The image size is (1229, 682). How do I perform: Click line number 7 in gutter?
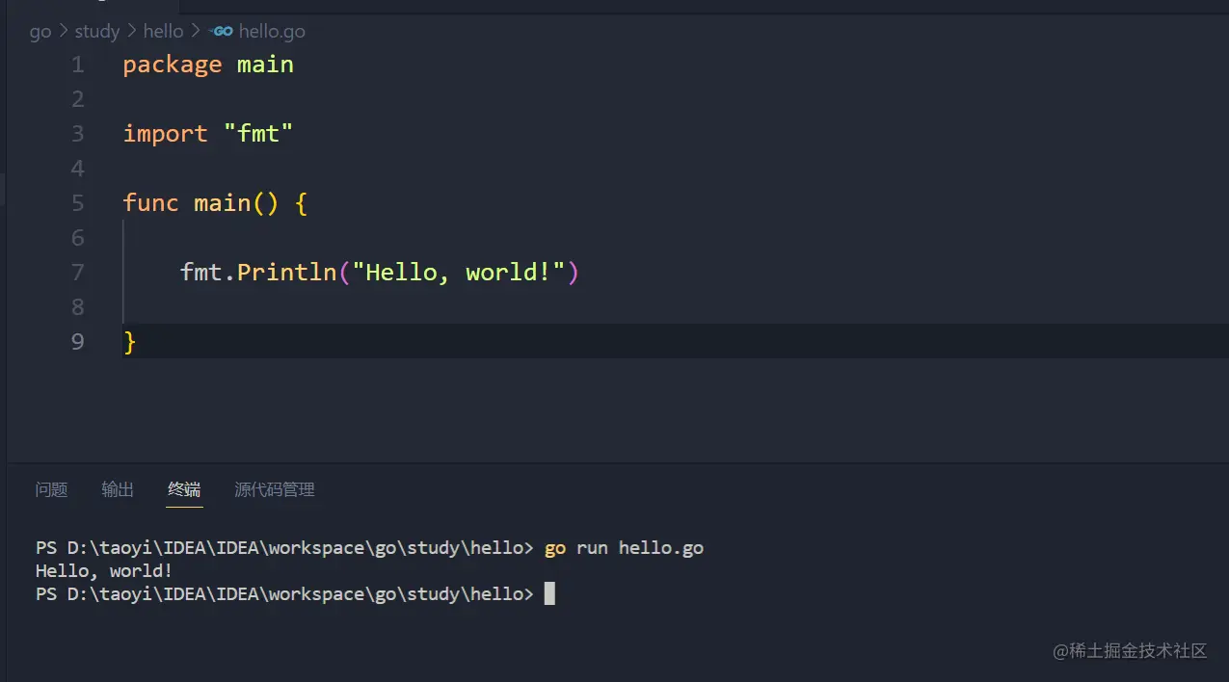click(78, 273)
